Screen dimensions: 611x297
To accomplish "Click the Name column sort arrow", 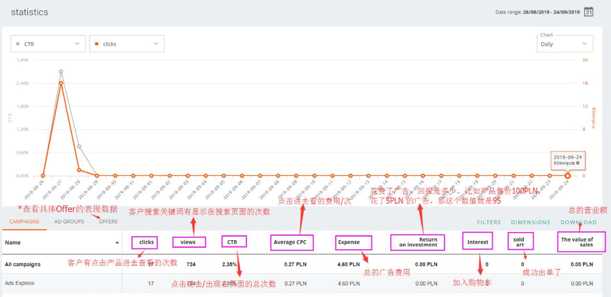I will tap(117, 243).
